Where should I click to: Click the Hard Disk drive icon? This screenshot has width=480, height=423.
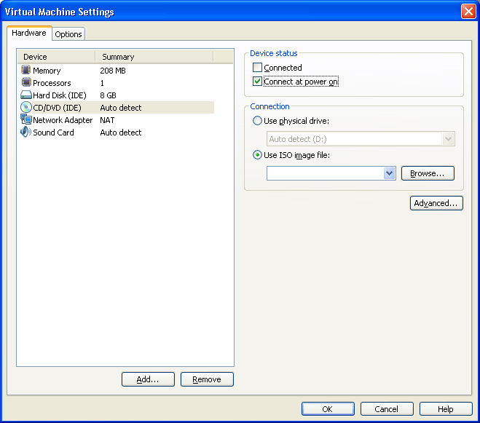pos(26,95)
